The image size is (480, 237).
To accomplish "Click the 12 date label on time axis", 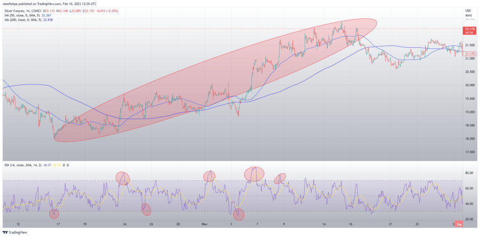I will (18, 224).
